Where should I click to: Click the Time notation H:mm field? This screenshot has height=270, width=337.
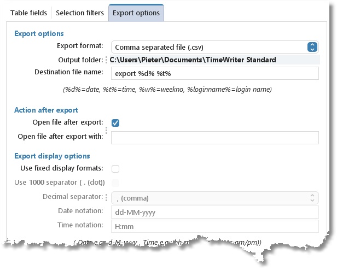point(214,226)
